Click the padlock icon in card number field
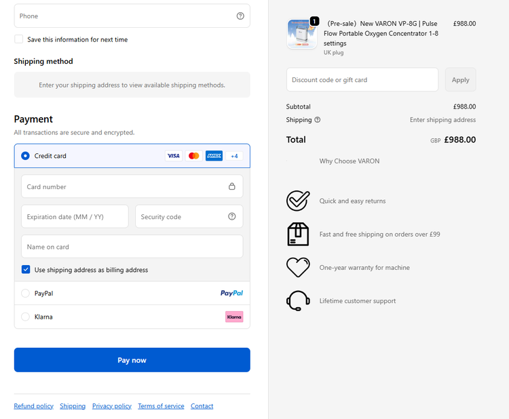This screenshot has height=419, width=509. (x=232, y=186)
